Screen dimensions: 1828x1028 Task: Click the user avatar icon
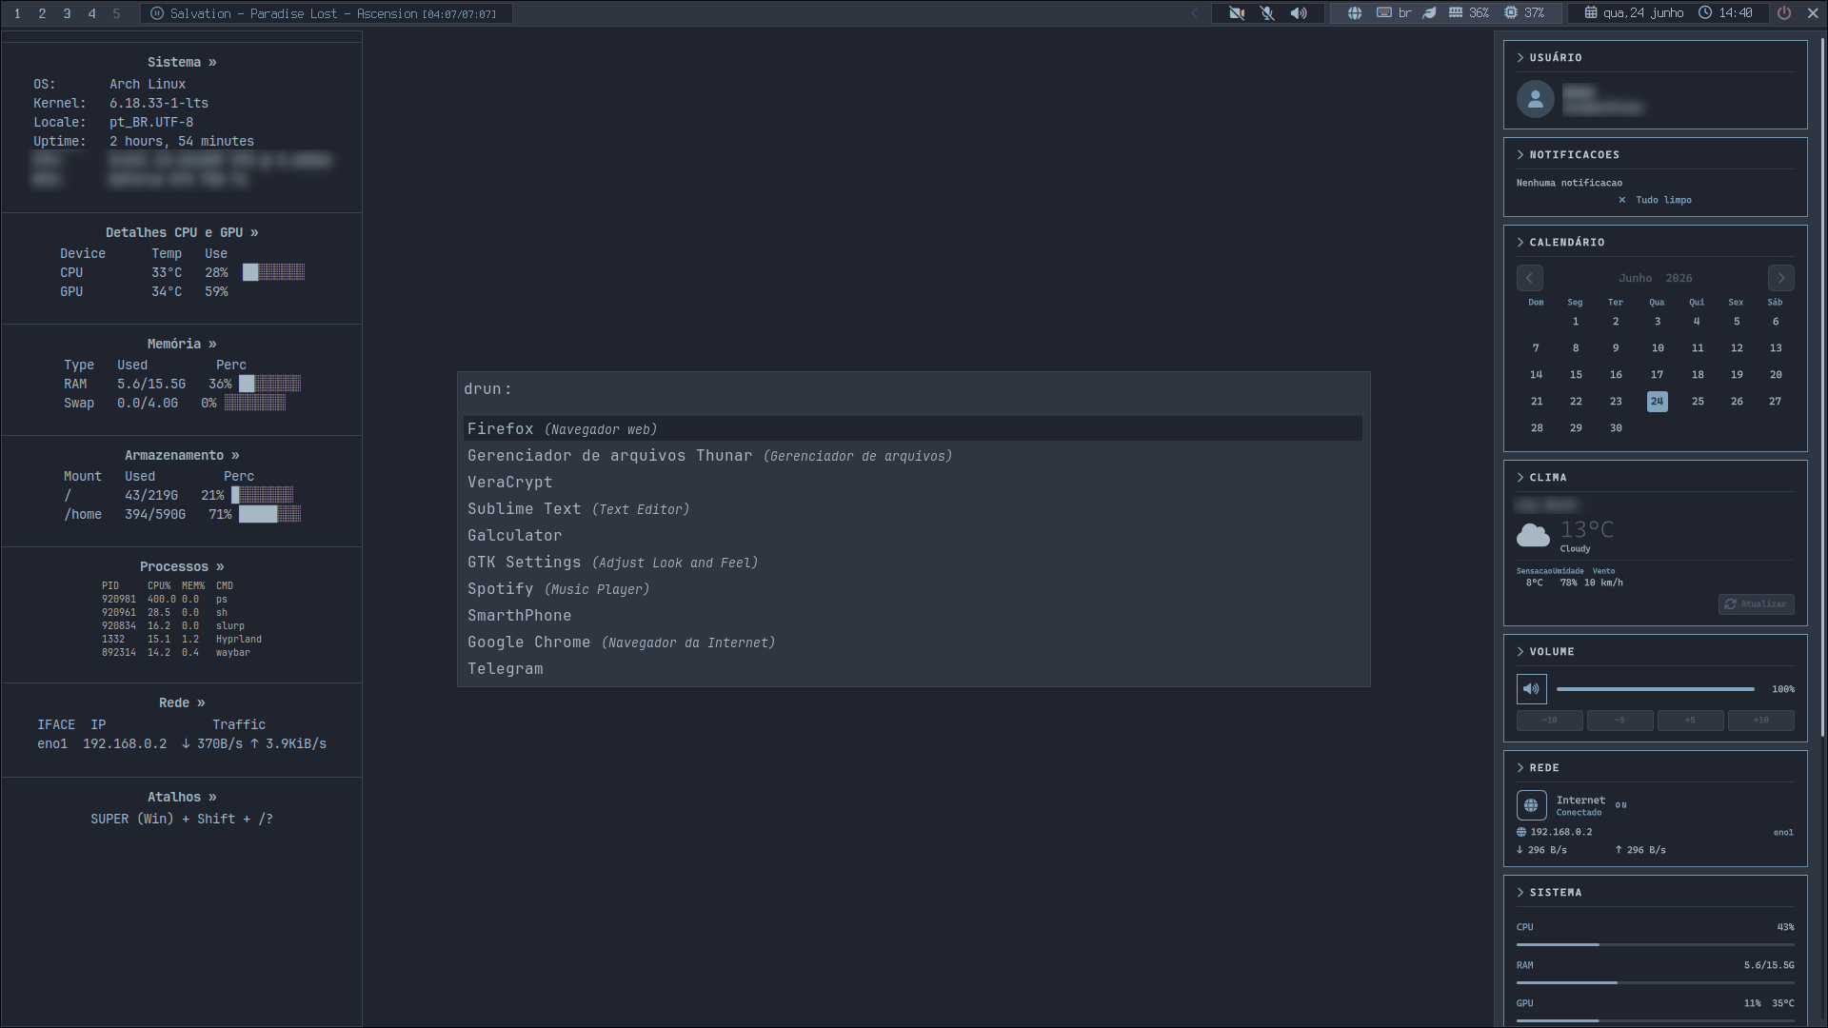click(x=1536, y=99)
